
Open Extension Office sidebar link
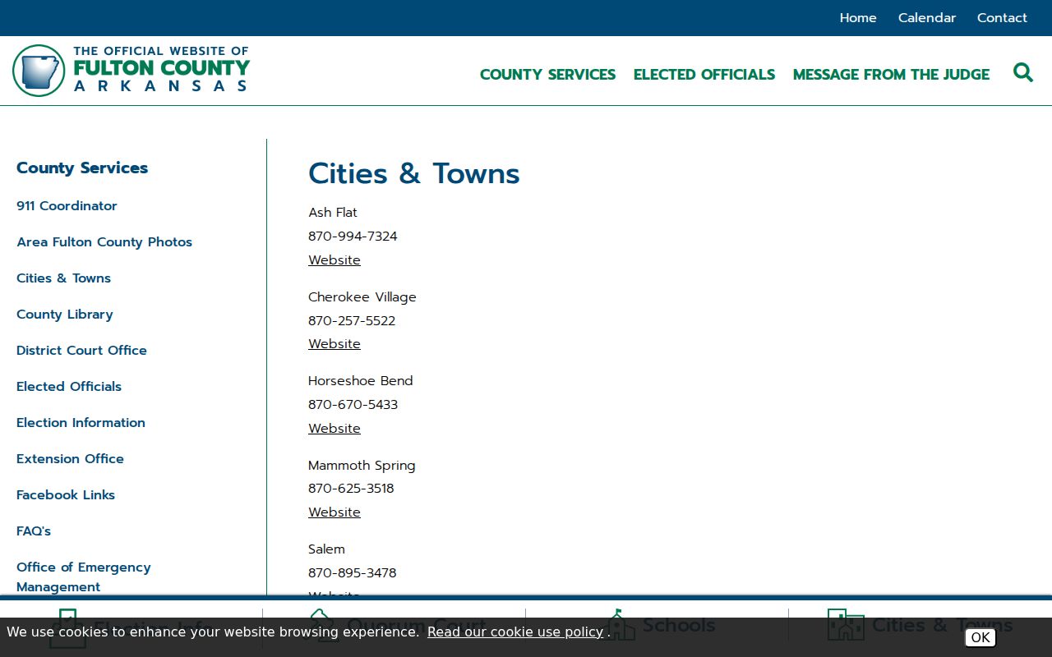pyautogui.click(x=70, y=459)
